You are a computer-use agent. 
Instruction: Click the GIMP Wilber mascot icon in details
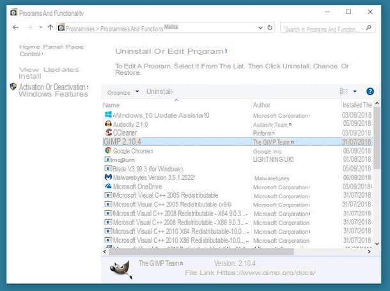point(121,269)
